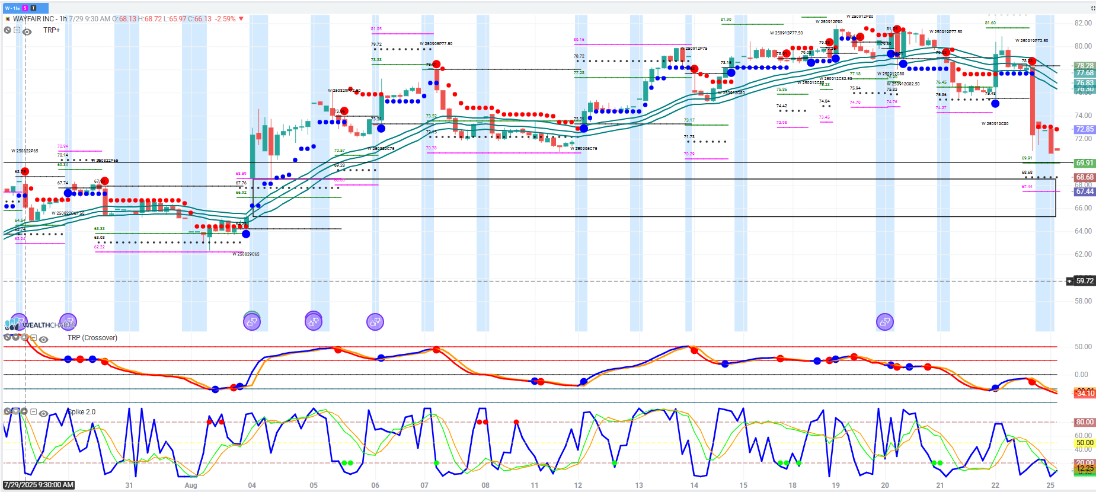The height and width of the screenshot is (492, 1096).
Task: Click the W 250905P77.50 option label
Action: 436,44
